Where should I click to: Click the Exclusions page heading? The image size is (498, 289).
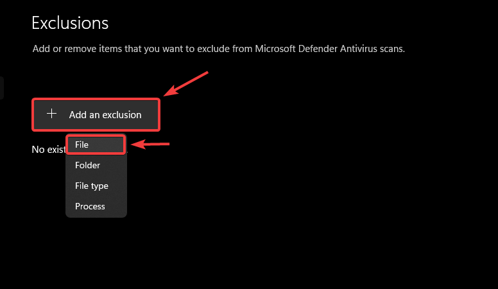[x=70, y=23]
